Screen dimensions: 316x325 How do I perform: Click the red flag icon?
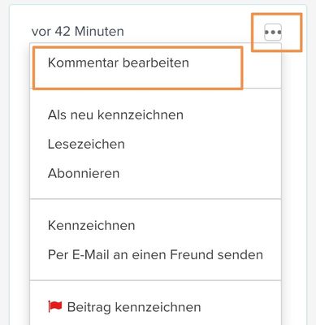tap(55, 307)
